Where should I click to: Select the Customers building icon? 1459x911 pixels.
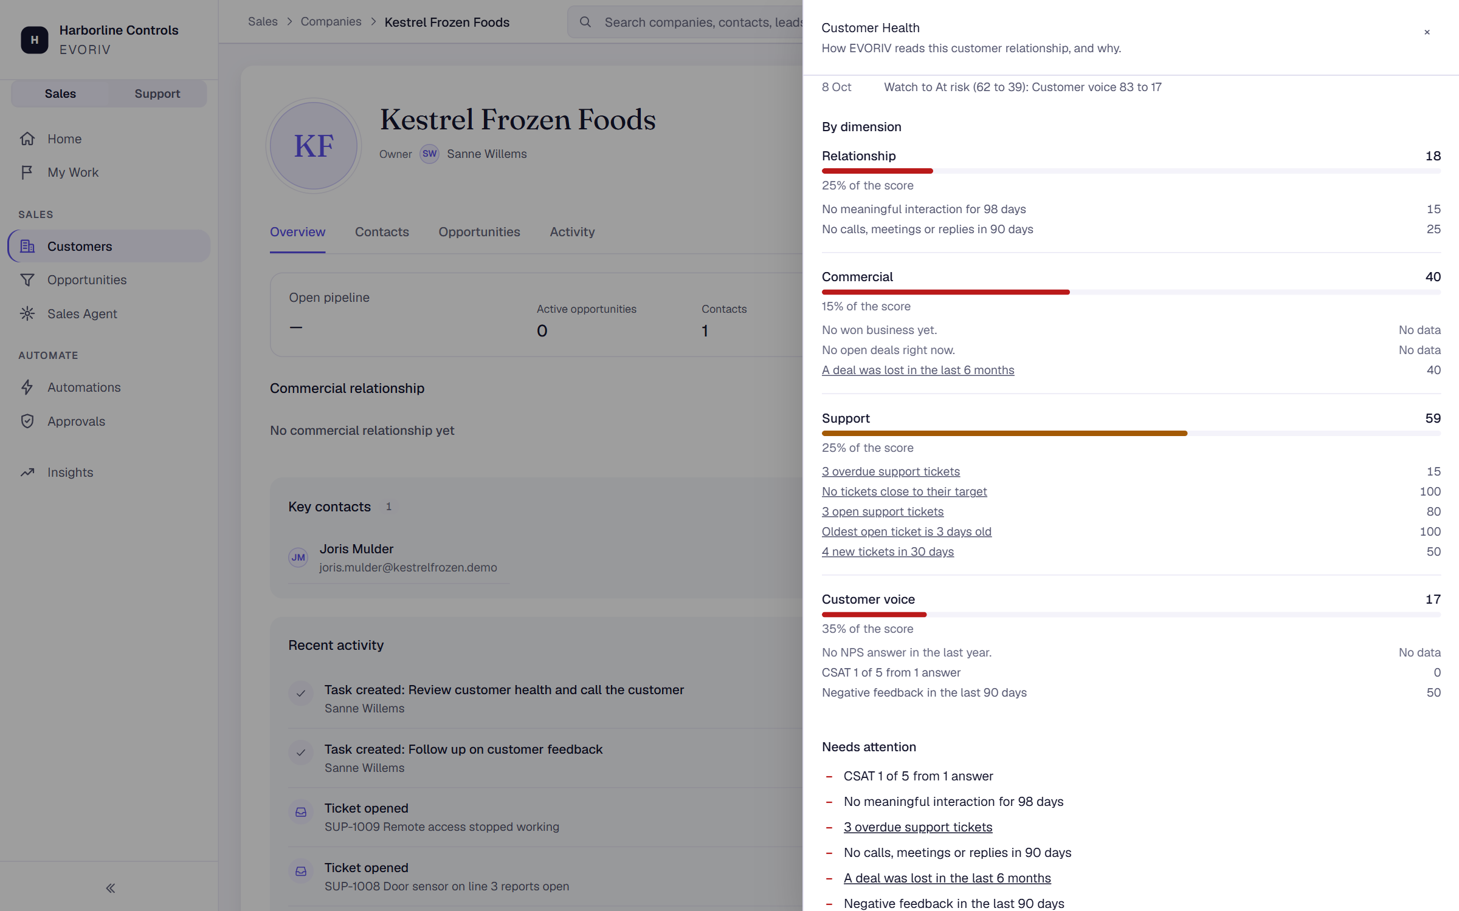[27, 246]
